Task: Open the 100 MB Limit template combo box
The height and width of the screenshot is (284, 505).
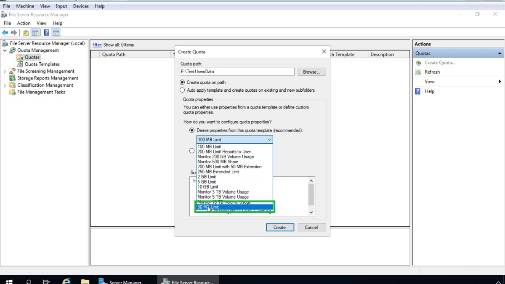Action: click(234, 140)
